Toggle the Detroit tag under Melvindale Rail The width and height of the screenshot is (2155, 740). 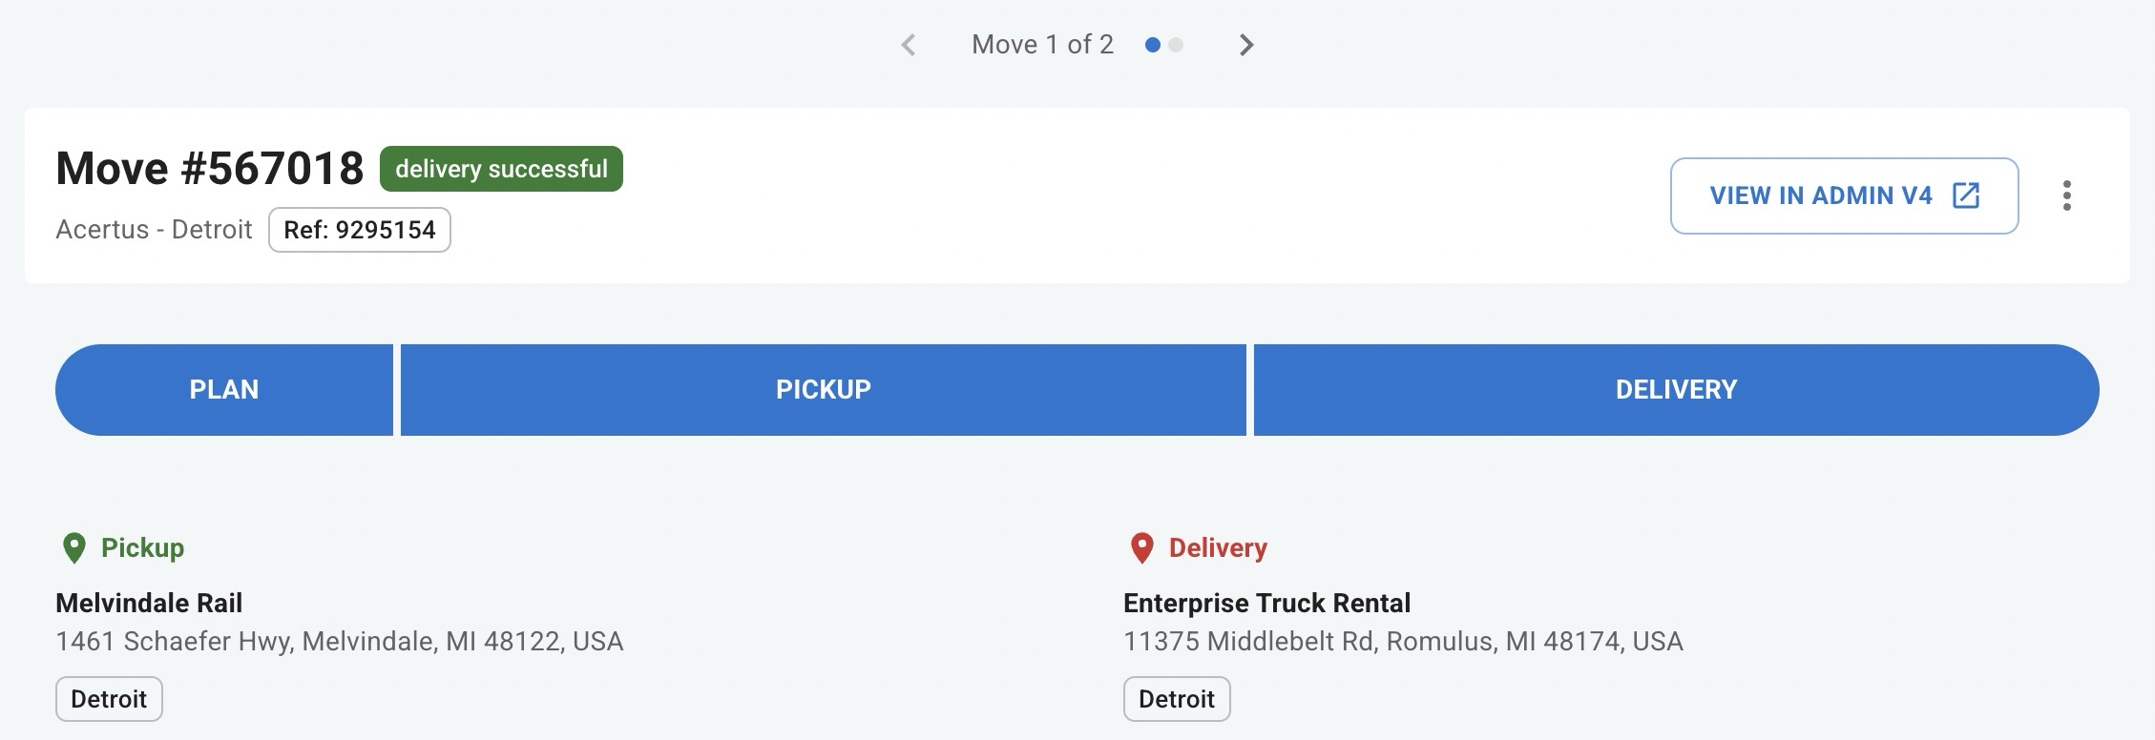pos(107,699)
